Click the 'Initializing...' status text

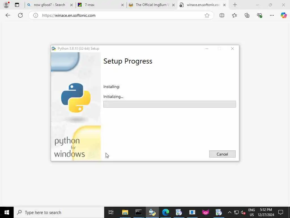point(113,97)
